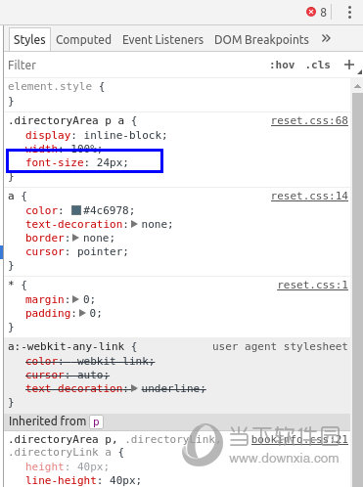Viewport: 363px width, 487px height.
Task: Click the struck-through color: -webkit-link declaration
Action: [x=90, y=361]
